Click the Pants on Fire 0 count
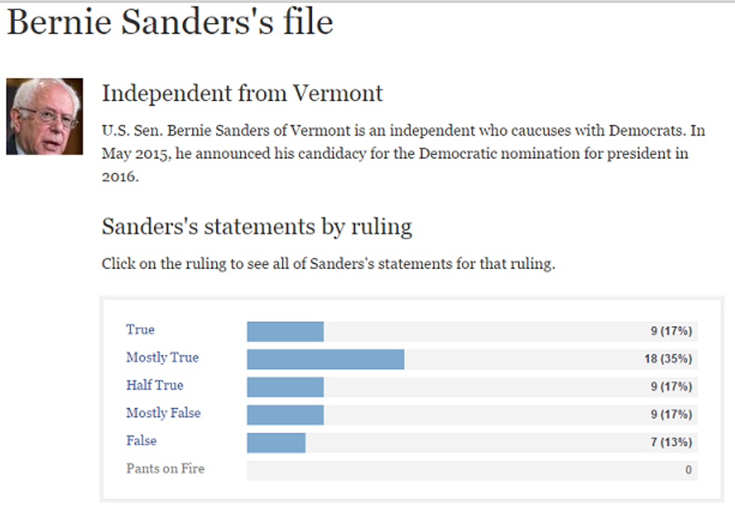 688,470
